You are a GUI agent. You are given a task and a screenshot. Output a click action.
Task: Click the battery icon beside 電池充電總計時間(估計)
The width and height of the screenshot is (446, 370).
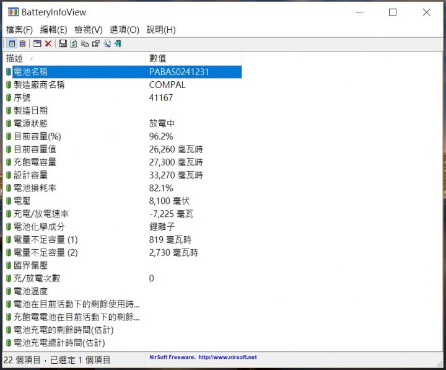[x=9, y=343]
